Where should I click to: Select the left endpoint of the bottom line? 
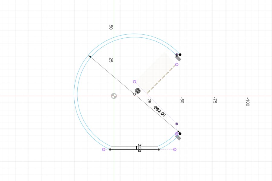(110, 150)
